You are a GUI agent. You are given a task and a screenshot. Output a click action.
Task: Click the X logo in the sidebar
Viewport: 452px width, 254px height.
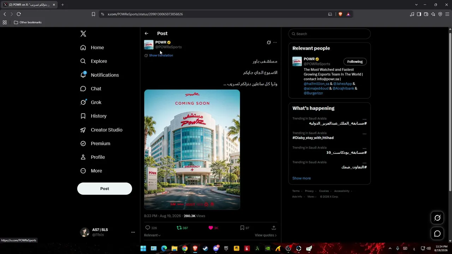point(83,34)
